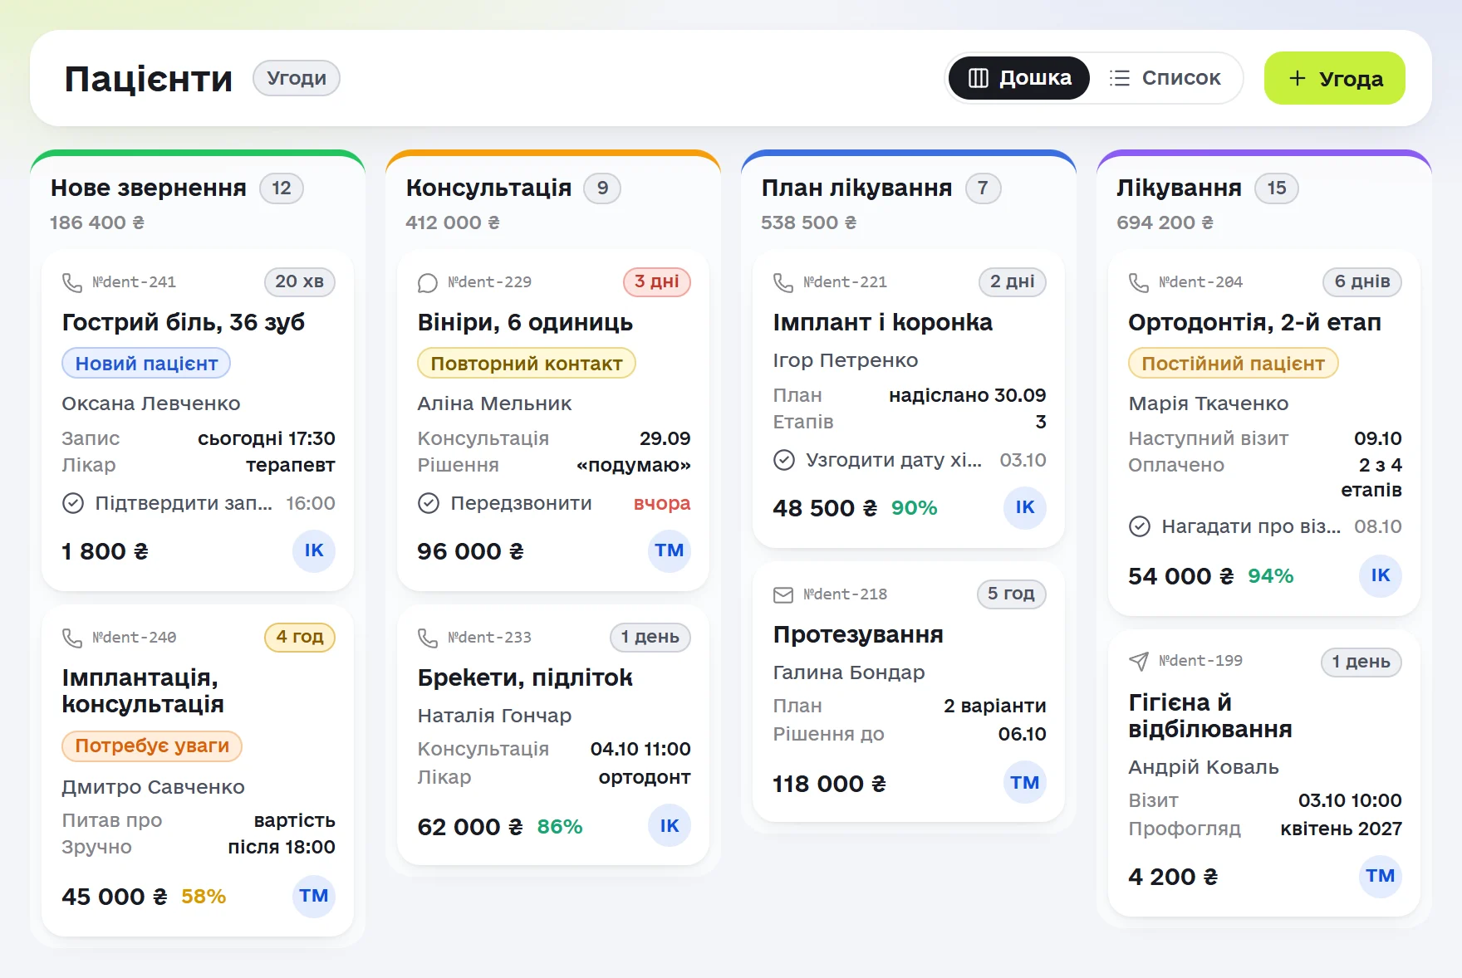Screen dimensions: 1462x978
Task: Complete the 'Узгодити дату хі...' task
Action: coord(784,460)
